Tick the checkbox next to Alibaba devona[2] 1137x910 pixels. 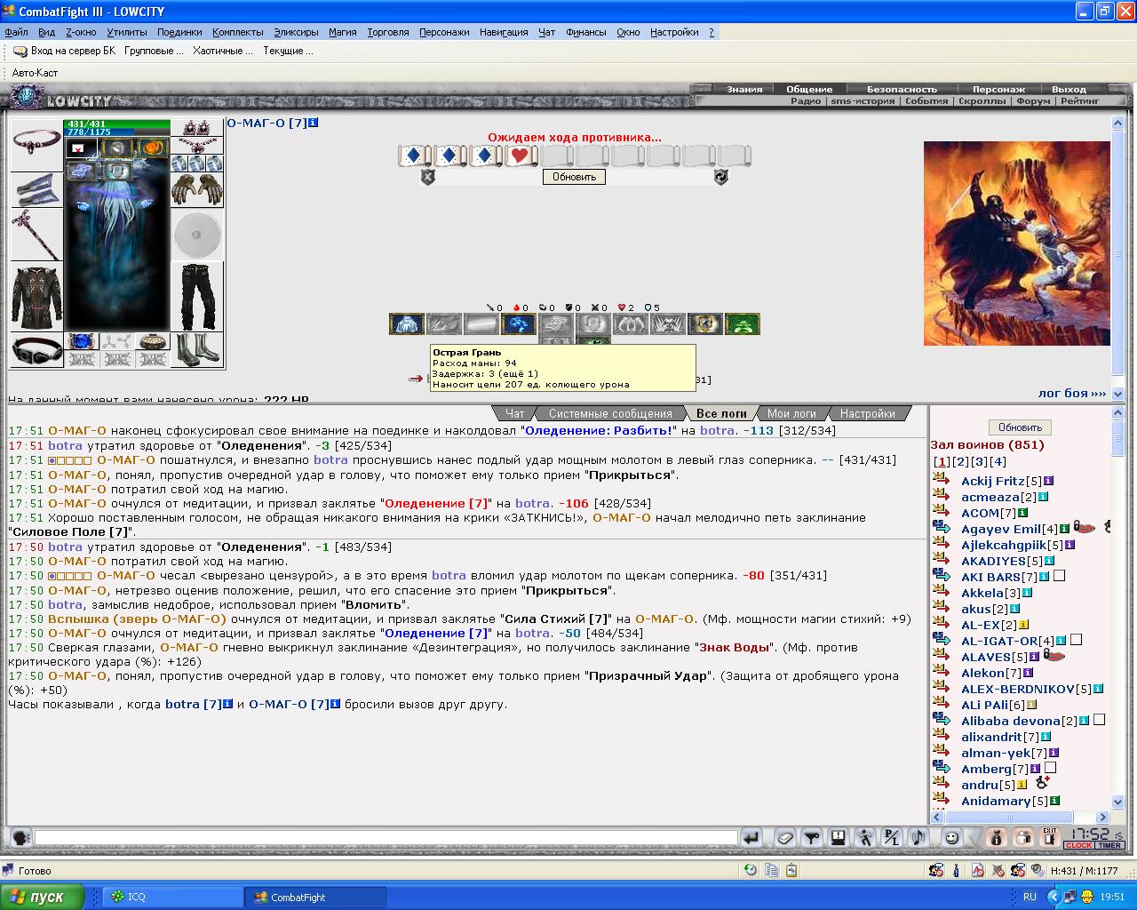point(1099,720)
